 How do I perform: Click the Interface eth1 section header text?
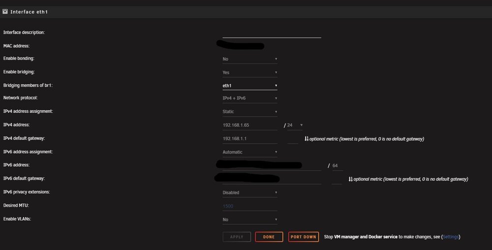[29, 12]
